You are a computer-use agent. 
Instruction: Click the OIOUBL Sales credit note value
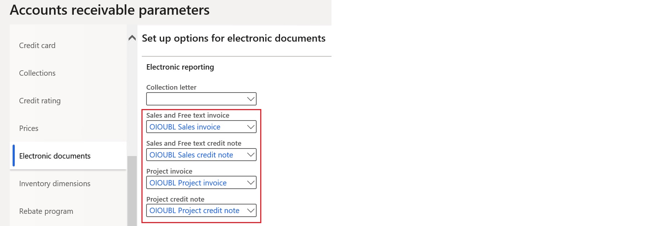(191, 155)
